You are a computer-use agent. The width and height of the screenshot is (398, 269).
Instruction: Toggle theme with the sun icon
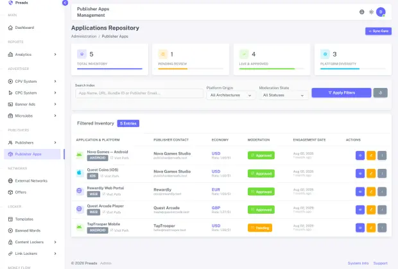[371, 12]
